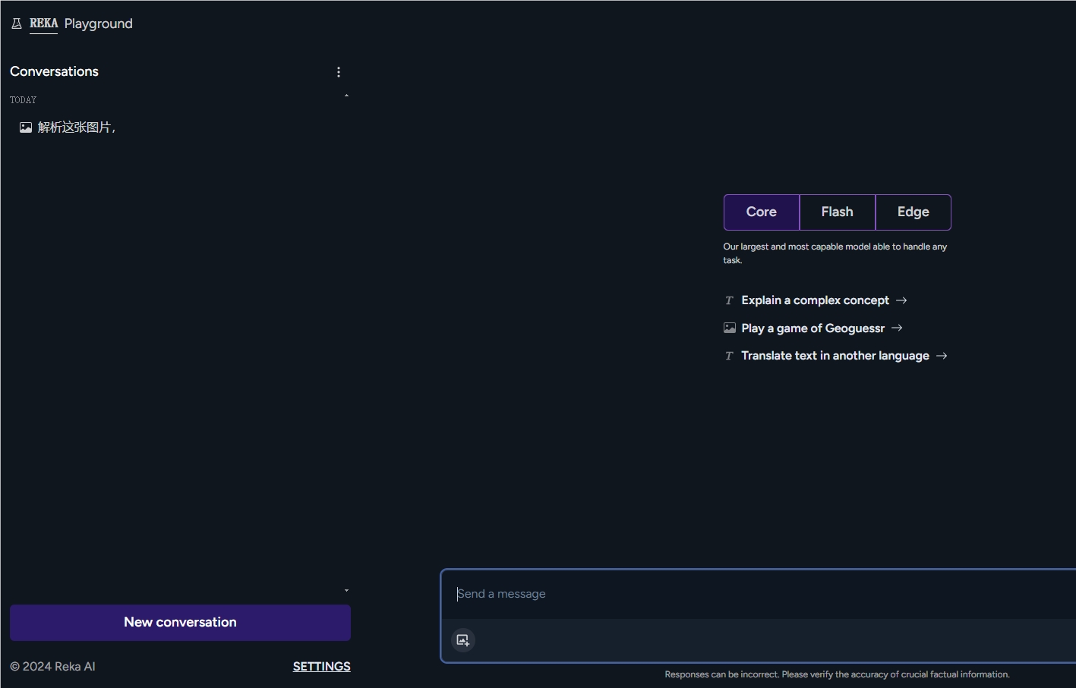Viewport: 1076px width, 688px height.
Task: Open the REKA logo link
Action: pos(43,24)
